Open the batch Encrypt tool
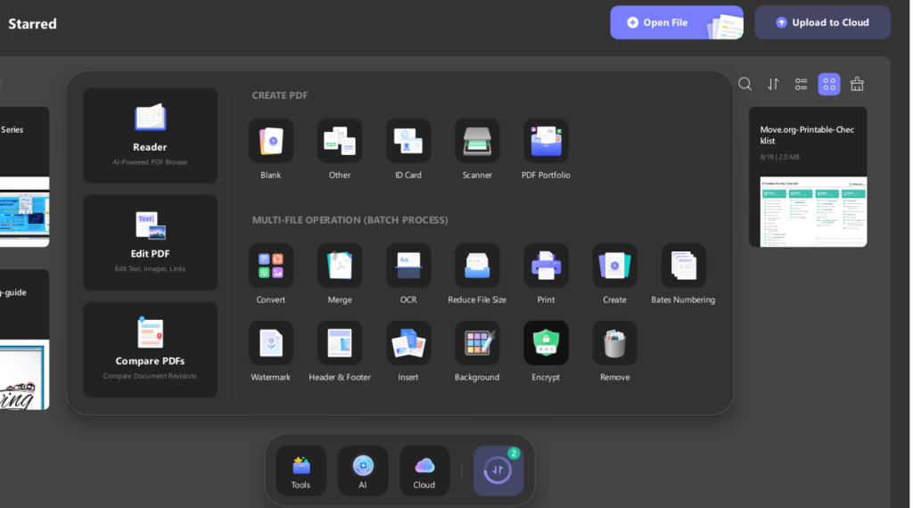The height and width of the screenshot is (508, 913). pos(546,344)
